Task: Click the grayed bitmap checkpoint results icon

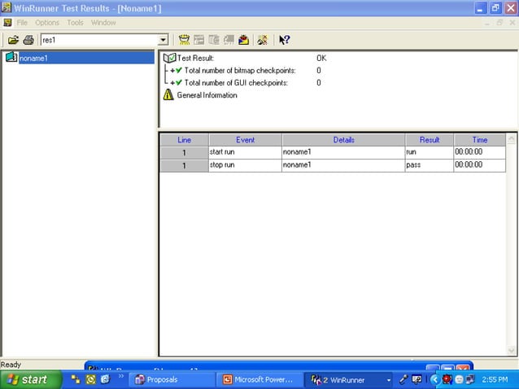Action: pos(199,40)
